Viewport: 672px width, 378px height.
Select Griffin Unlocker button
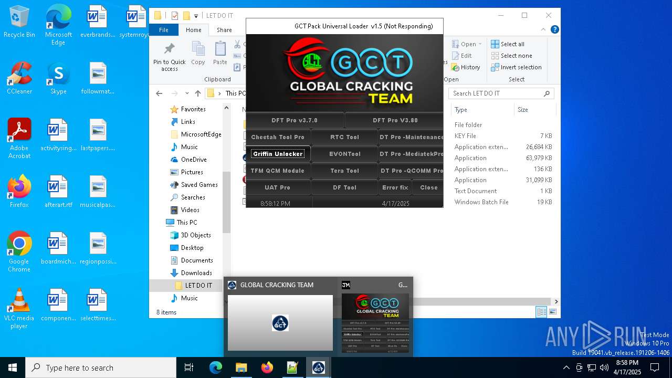point(278,154)
